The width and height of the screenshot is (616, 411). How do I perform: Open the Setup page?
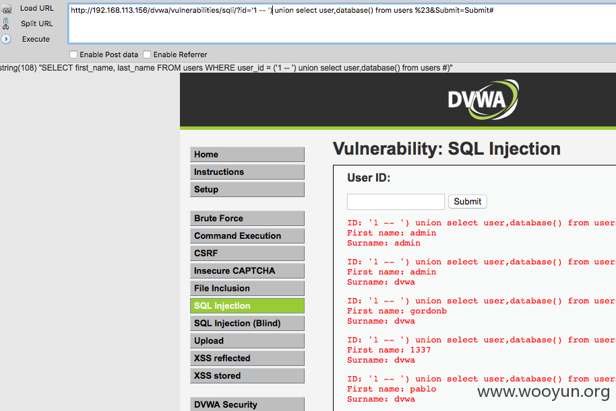click(x=247, y=190)
